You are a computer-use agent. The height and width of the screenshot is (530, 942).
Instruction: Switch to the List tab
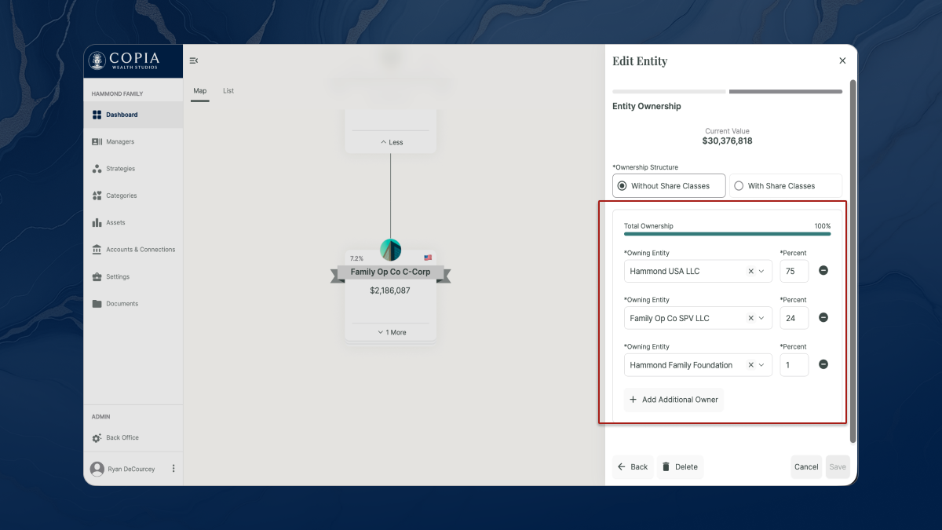(228, 91)
